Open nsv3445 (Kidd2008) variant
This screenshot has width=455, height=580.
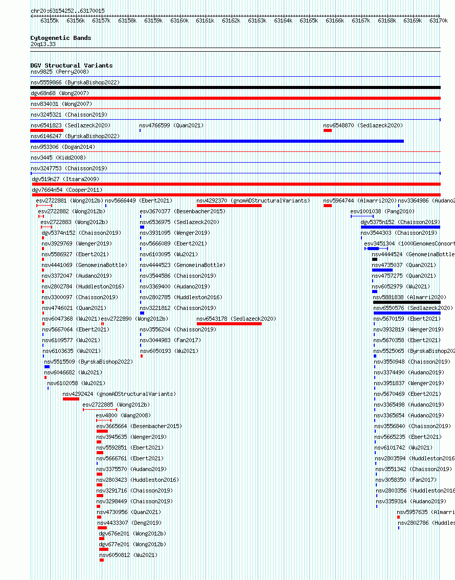(x=58, y=158)
